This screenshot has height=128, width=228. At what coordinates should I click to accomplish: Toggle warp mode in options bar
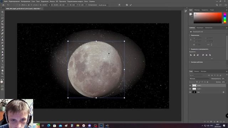tap(119, 5)
